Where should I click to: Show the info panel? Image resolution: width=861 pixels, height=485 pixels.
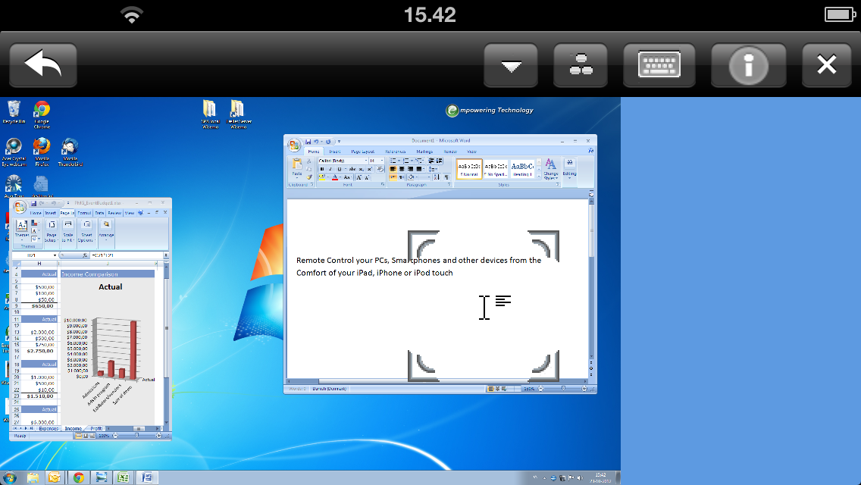pos(747,65)
